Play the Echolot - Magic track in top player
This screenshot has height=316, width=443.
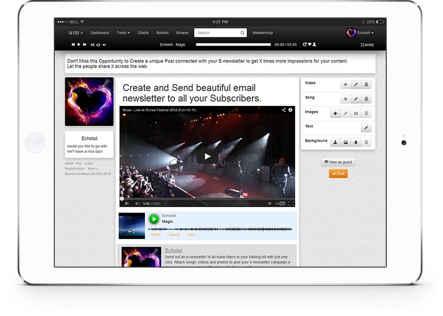tap(79, 45)
